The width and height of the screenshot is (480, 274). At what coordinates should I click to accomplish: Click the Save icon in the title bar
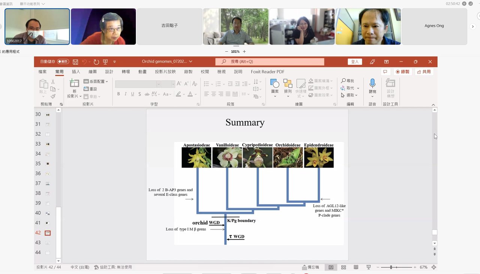pos(75,62)
